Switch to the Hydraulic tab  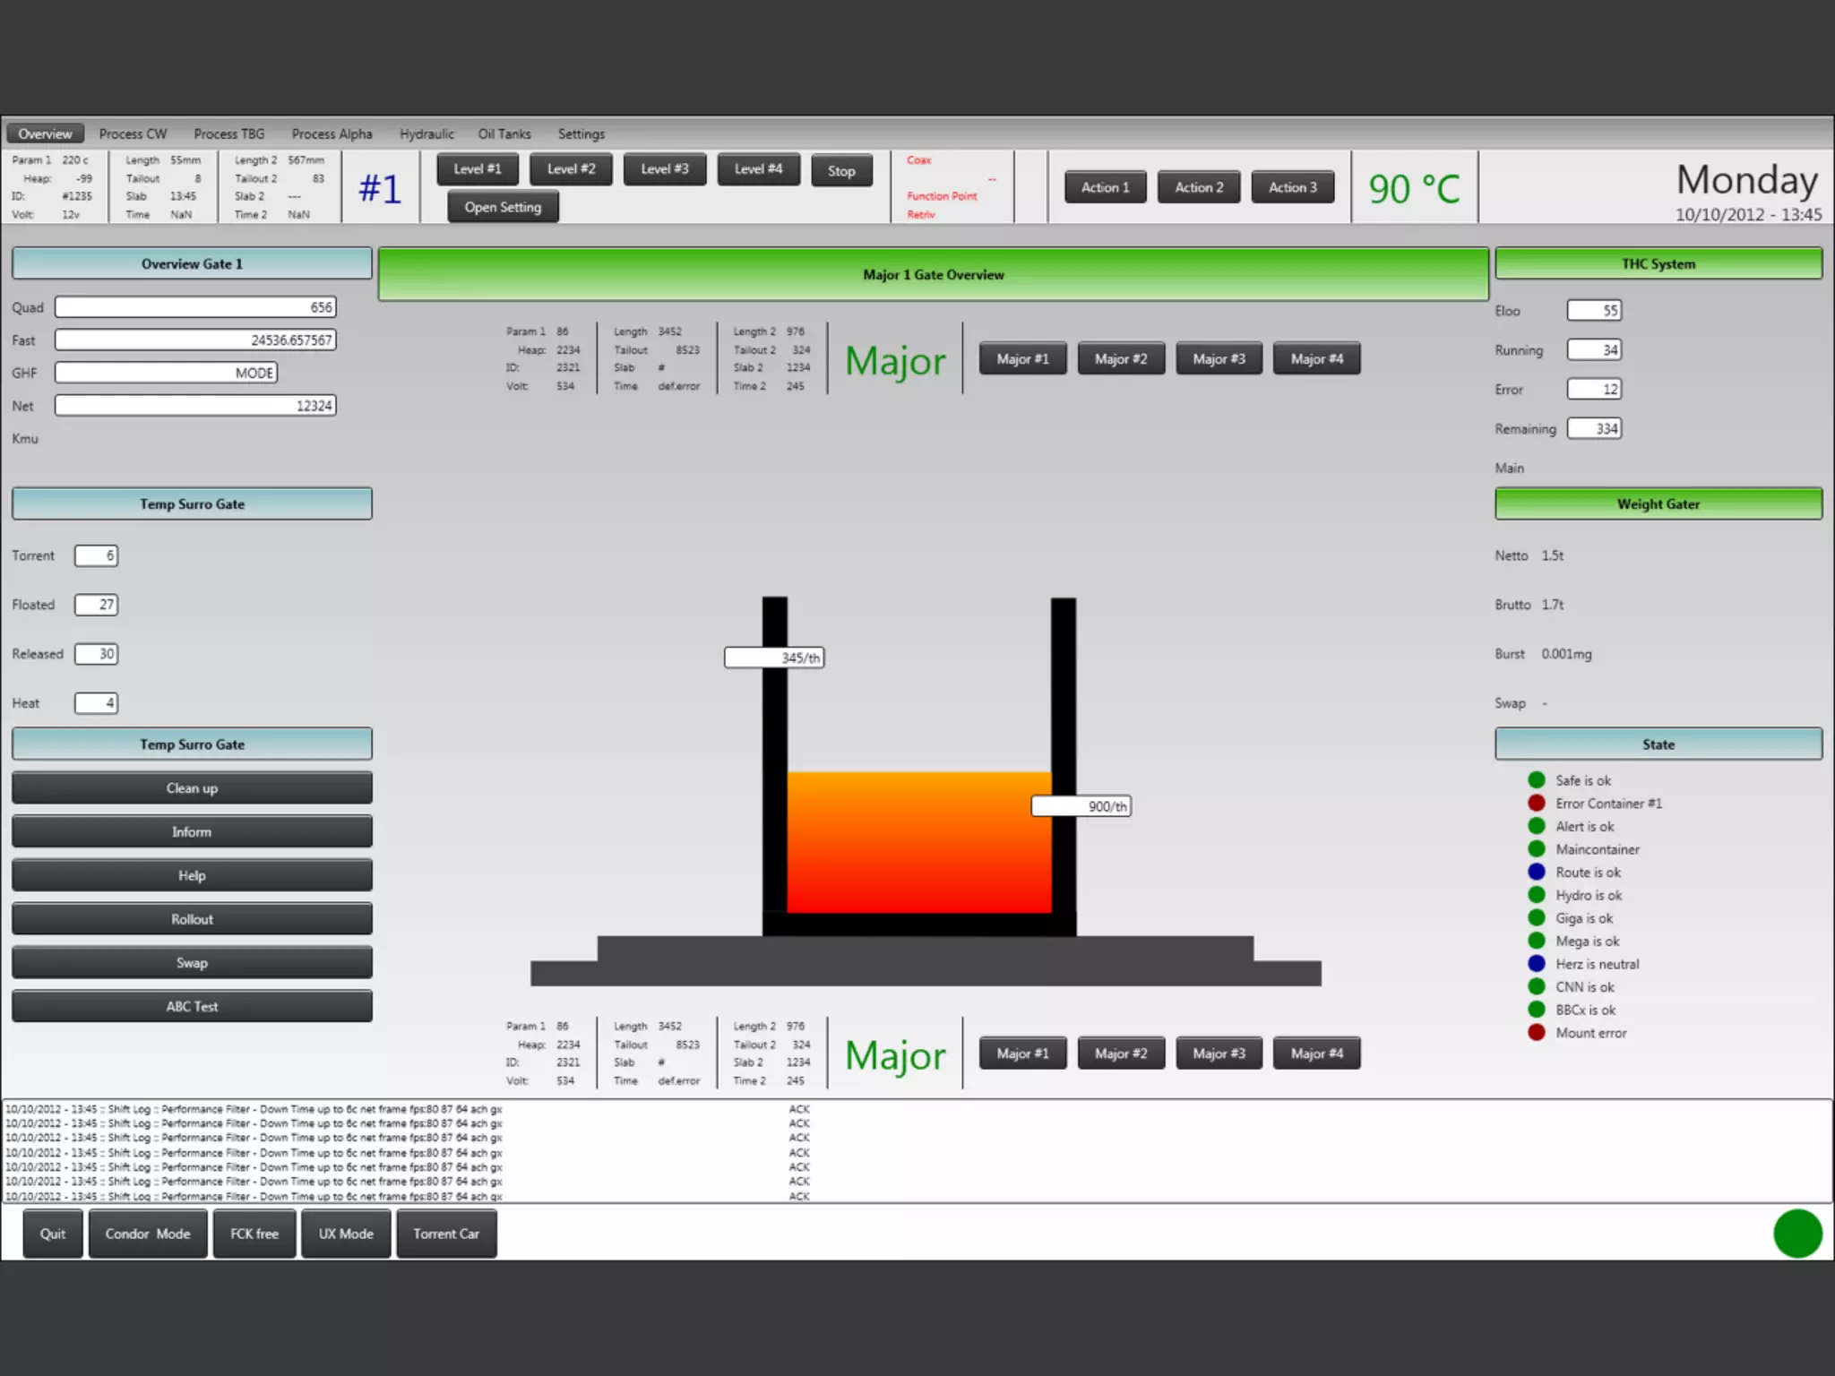pos(426,133)
